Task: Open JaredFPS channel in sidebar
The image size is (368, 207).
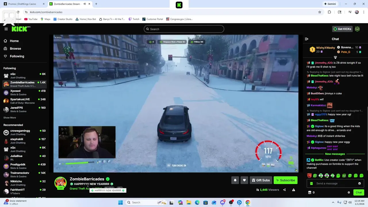Action: click(x=24, y=109)
